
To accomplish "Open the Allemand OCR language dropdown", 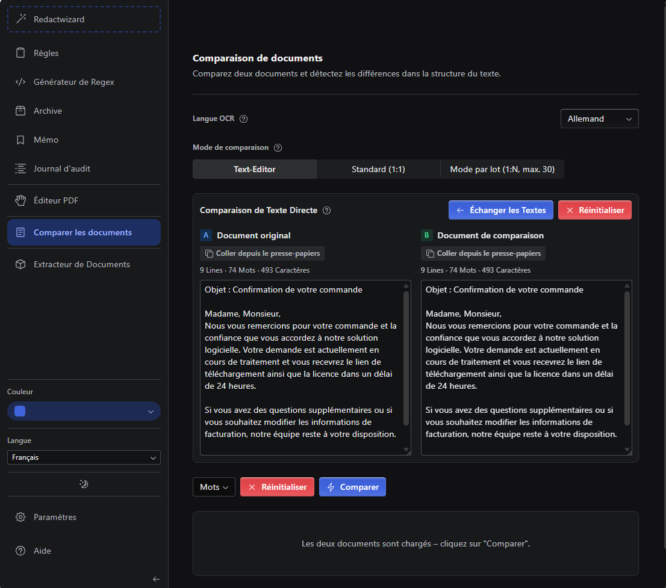I will [x=599, y=119].
